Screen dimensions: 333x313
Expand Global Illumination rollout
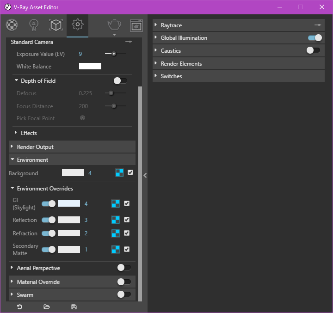pos(156,37)
